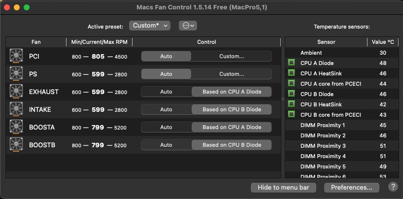Viewport: 403px width, 199px height.
Task: Set PS fan to Auto
Action: click(166, 74)
